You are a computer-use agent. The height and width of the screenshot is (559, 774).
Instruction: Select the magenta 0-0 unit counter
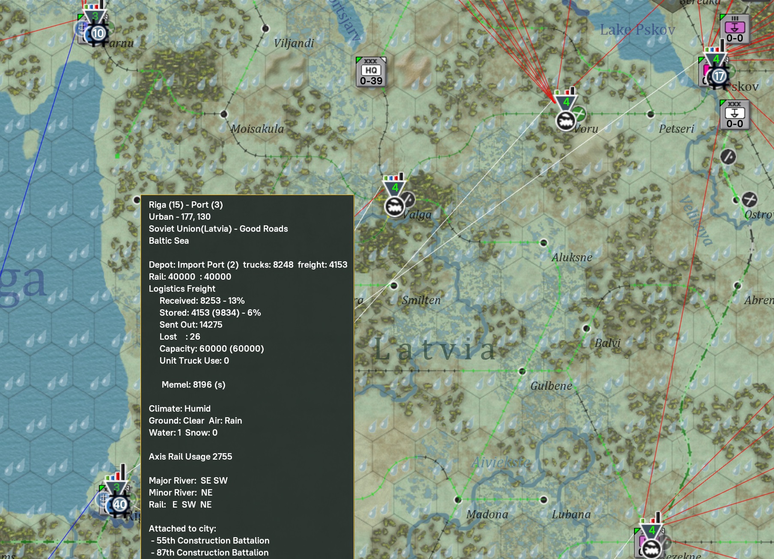735,29
